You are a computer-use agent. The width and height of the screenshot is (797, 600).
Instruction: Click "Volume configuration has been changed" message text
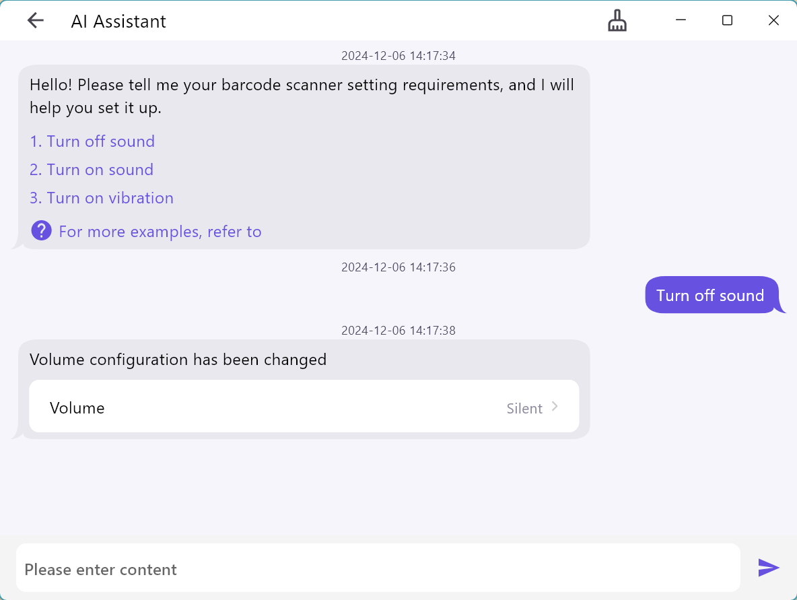(178, 360)
